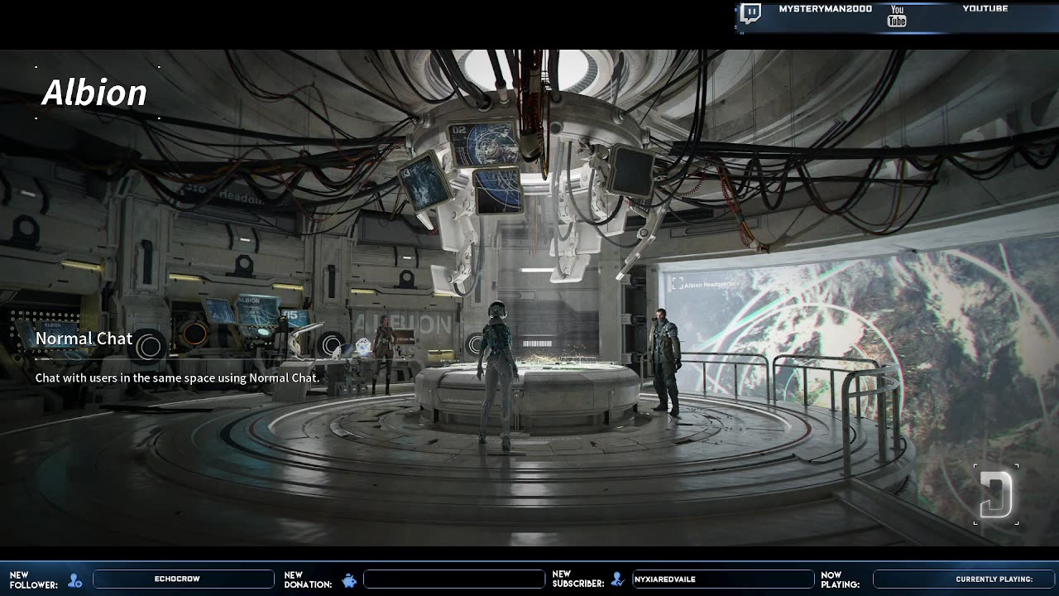Click the MYSTERYMAN2000 Twitch username
The image size is (1059, 596).
pyautogui.click(x=825, y=9)
